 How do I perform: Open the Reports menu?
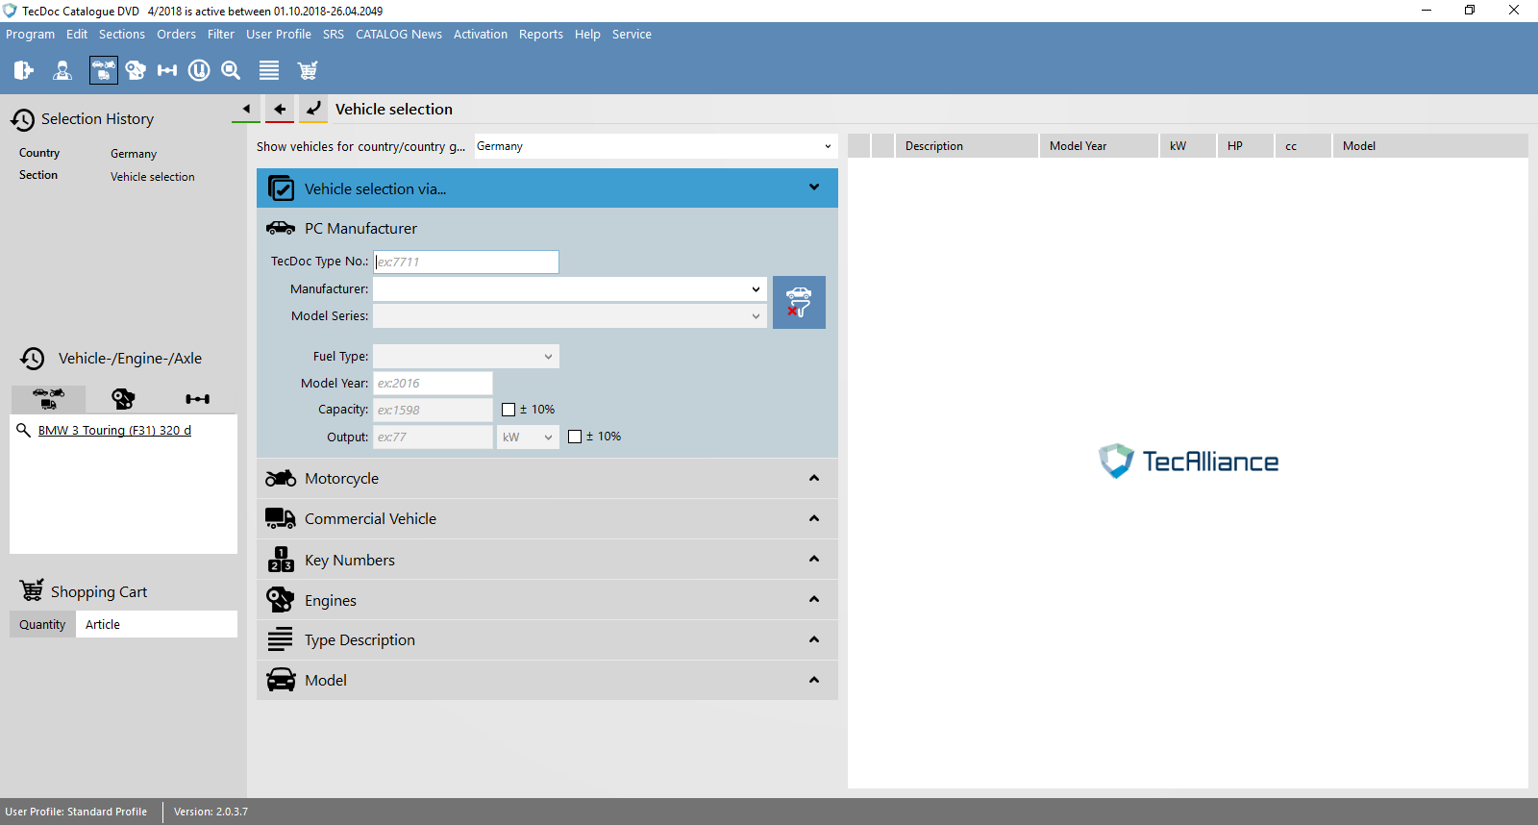(x=541, y=34)
